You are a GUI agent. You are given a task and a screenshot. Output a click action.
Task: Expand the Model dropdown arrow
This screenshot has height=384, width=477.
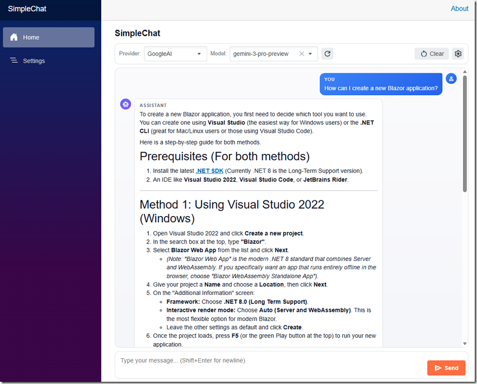click(x=310, y=54)
